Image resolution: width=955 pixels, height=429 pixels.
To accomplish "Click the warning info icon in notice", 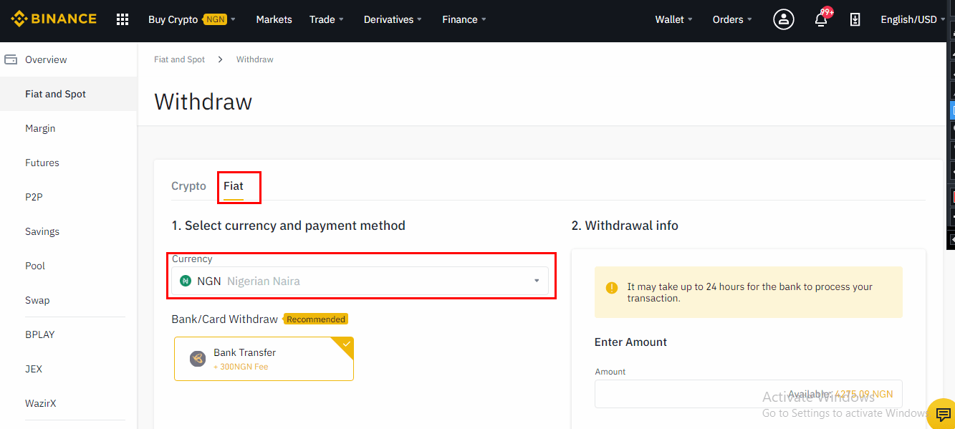I will coord(611,288).
